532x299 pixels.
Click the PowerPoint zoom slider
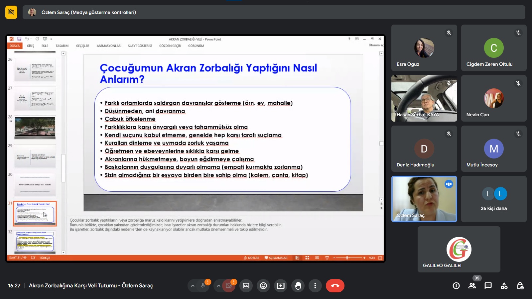pos(347,258)
